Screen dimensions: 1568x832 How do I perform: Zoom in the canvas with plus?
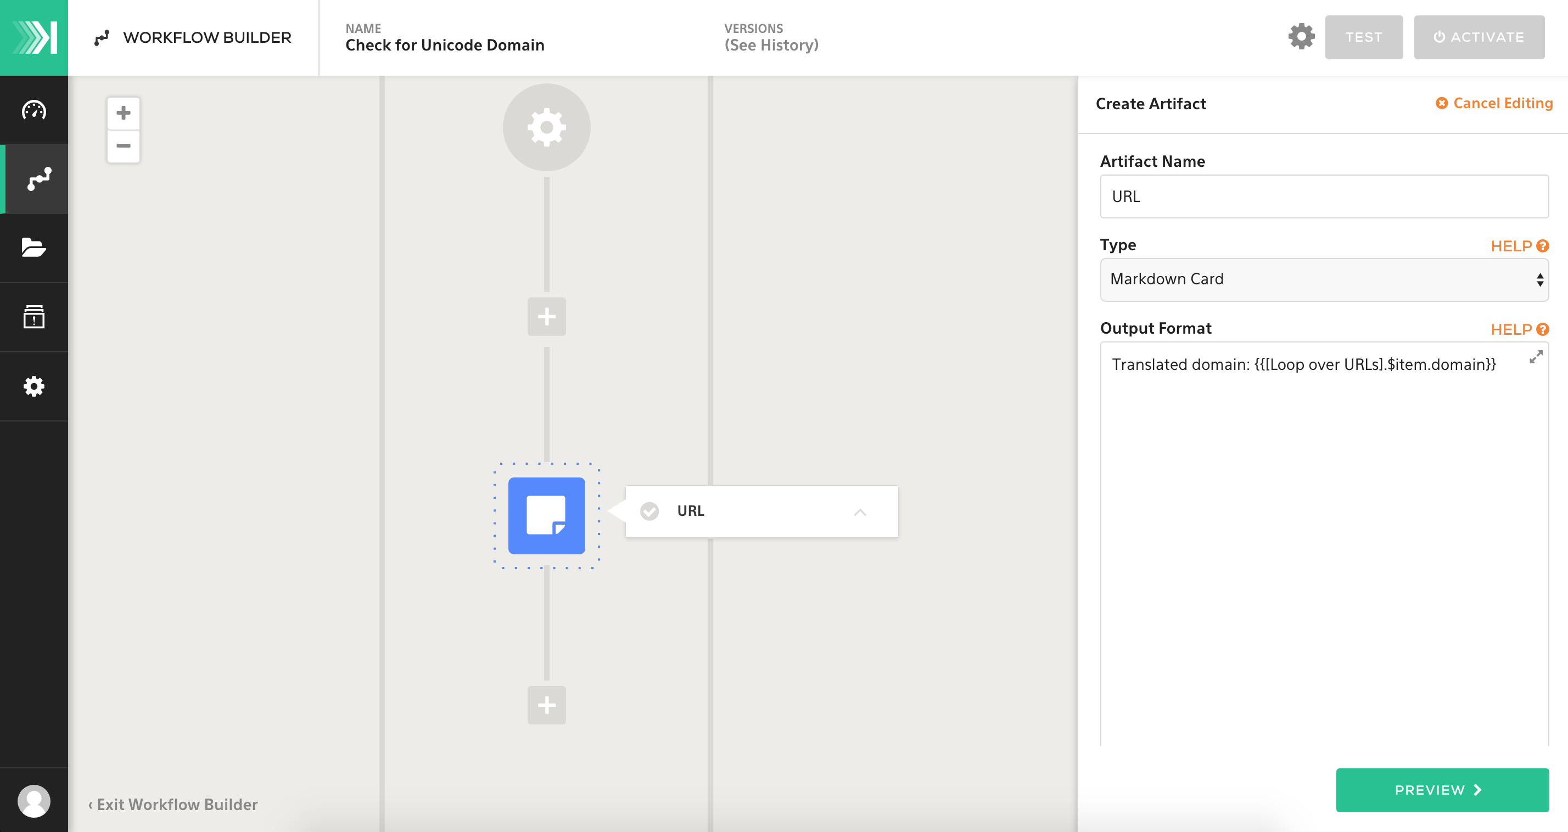(124, 113)
